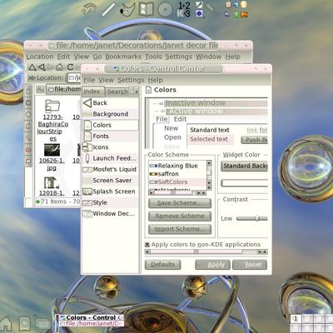The width and height of the screenshot is (333, 333).
Task: Open the K 1-2-3 panel icon
Action: (184, 9)
